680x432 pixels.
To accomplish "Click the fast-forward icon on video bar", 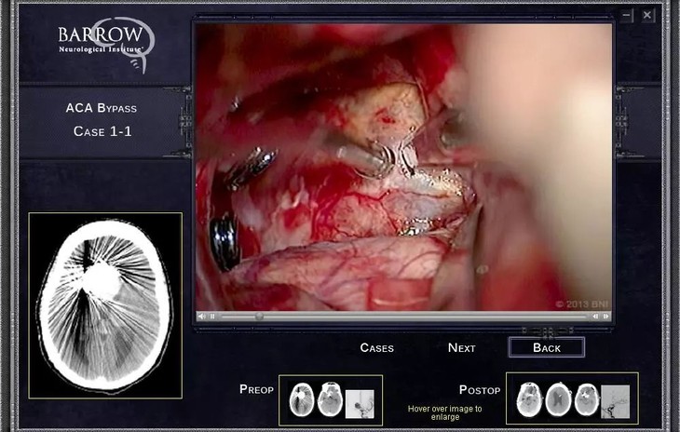I will click(606, 317).
